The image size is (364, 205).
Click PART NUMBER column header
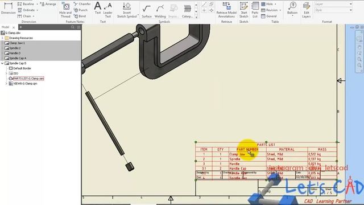[247, 149]
